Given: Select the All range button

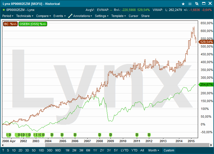Looking at the screenshot, I should [x=142, y=150].
